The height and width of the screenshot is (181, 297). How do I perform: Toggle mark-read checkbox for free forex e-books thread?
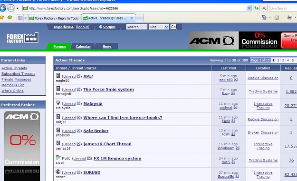pos(78,118)
